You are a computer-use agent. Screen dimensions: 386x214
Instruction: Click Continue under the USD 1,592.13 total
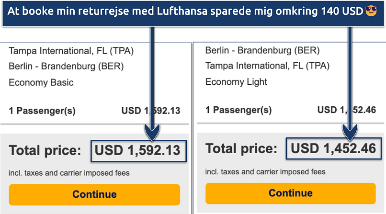point(94,194)
